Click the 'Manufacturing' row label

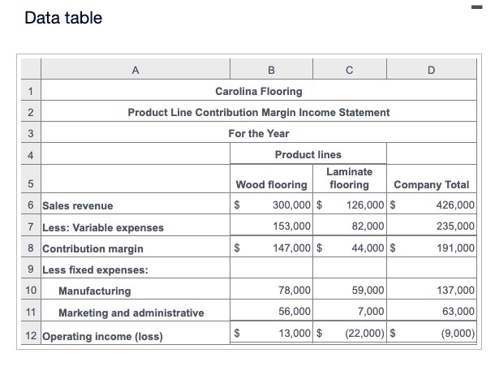pos(95,291)
